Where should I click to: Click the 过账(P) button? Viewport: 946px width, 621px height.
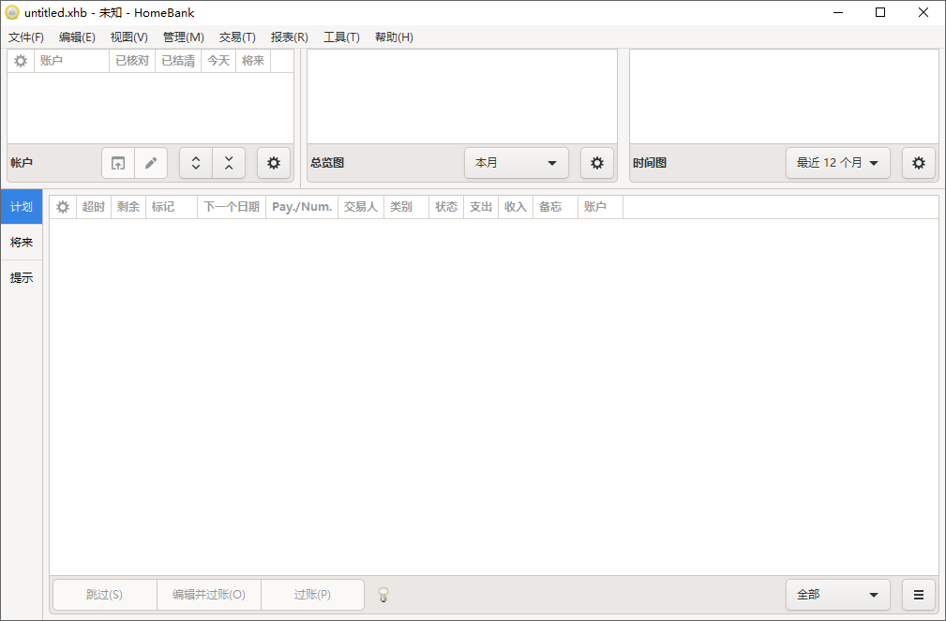tap(312, 594)
